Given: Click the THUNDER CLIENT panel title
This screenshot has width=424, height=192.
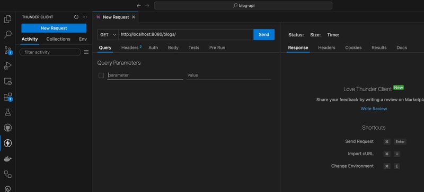Looking at the screenshot, I should tap(38, 17).
